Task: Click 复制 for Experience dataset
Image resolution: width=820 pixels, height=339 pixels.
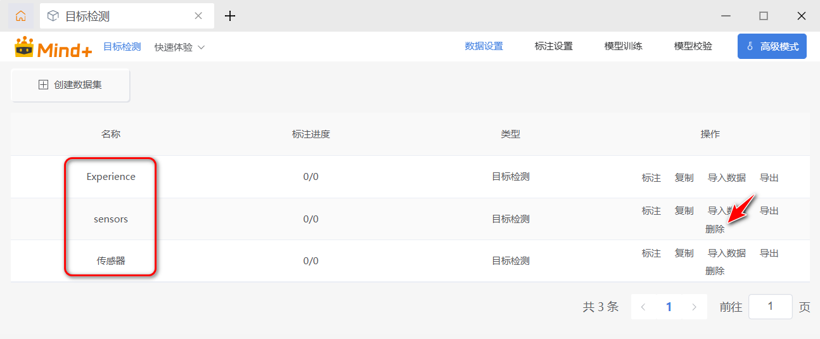Action: [x=684, y=178]
